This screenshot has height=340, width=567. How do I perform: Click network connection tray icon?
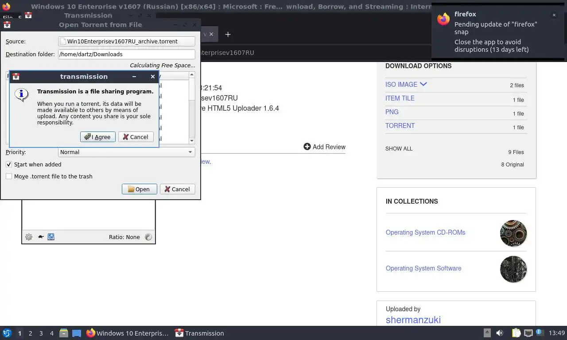tap(528, 333)
